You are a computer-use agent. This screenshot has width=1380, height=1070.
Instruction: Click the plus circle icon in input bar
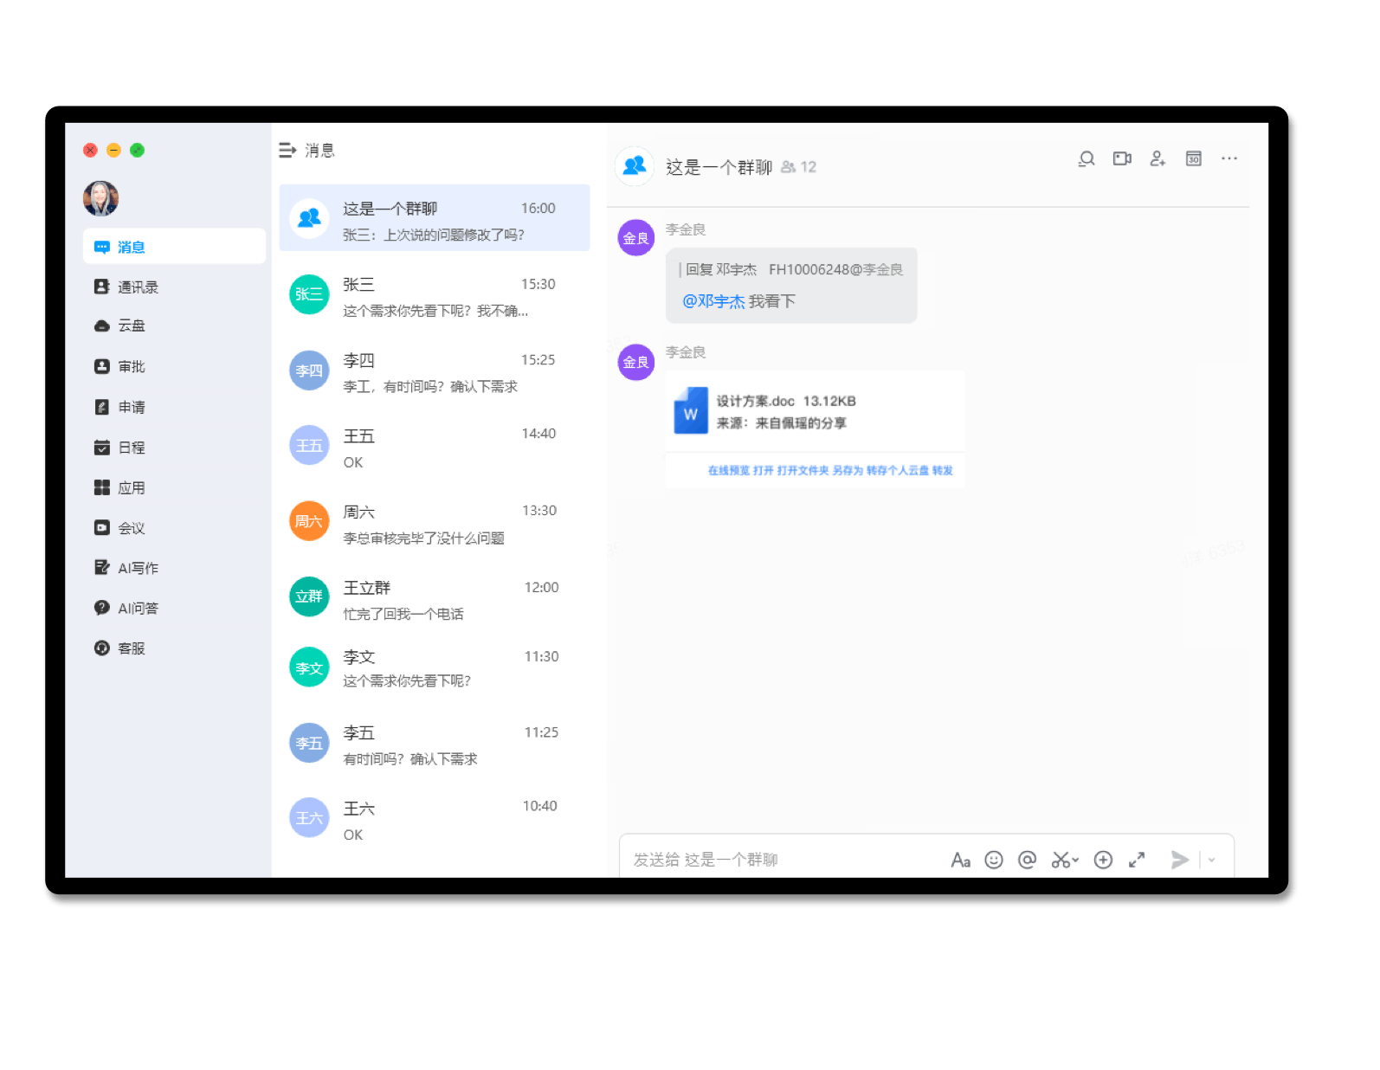click(1103, 860)
